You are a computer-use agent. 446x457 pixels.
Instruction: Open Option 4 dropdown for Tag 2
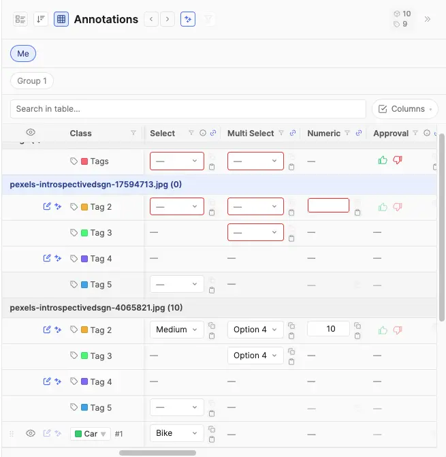[x=255, y=330]
